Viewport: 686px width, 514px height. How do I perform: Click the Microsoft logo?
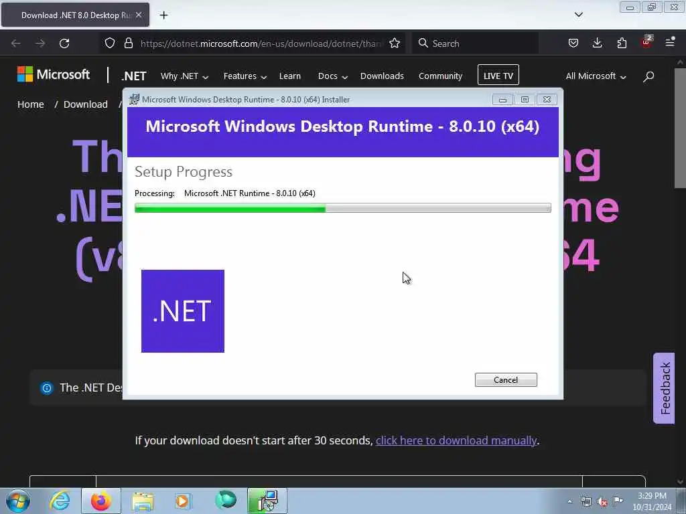[54, 75]
